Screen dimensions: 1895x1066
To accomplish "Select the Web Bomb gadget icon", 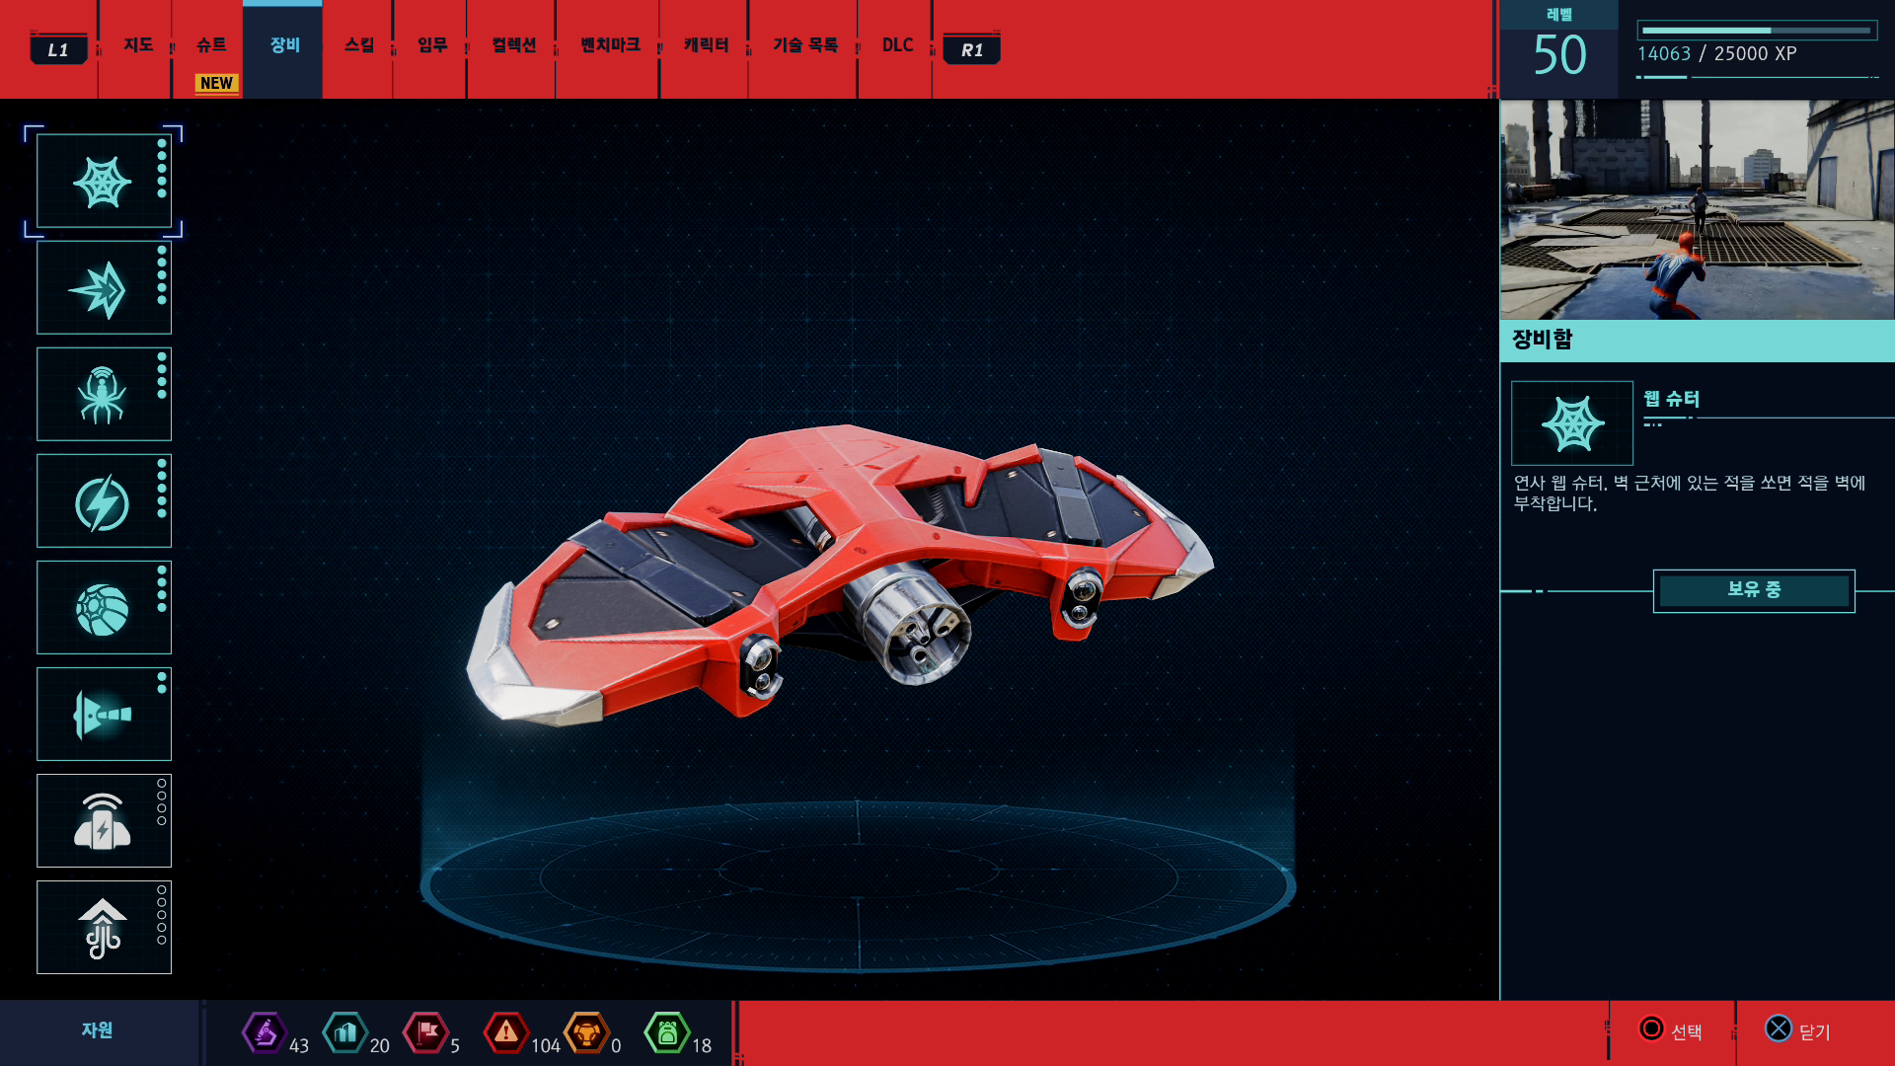I will 104,608.
